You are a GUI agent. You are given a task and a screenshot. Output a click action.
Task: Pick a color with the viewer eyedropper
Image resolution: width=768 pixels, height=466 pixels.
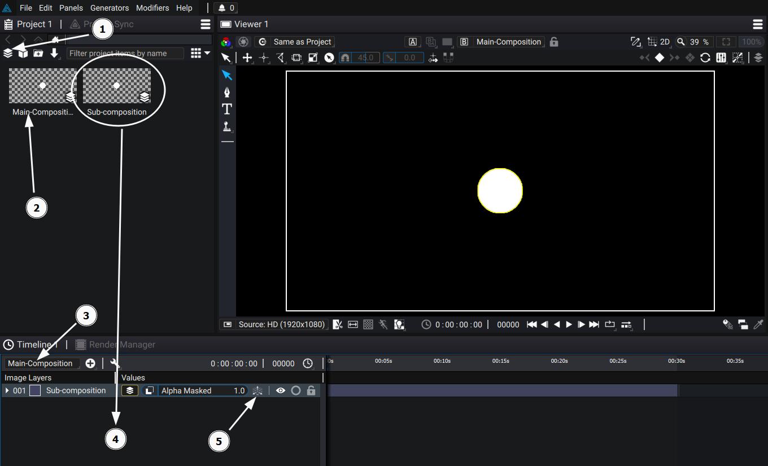point(758,324)
